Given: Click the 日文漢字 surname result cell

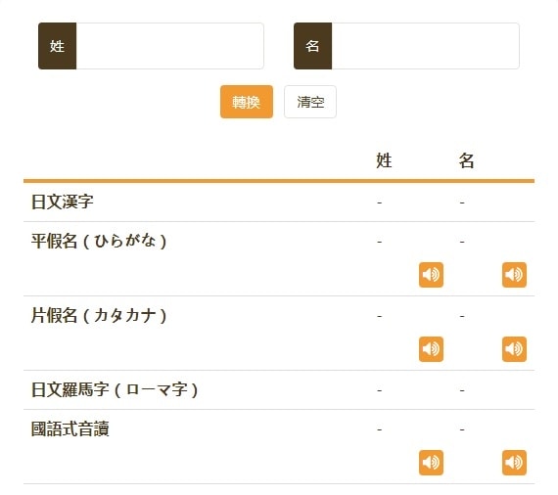Looking at the screenshot, I should pos(380,202).
